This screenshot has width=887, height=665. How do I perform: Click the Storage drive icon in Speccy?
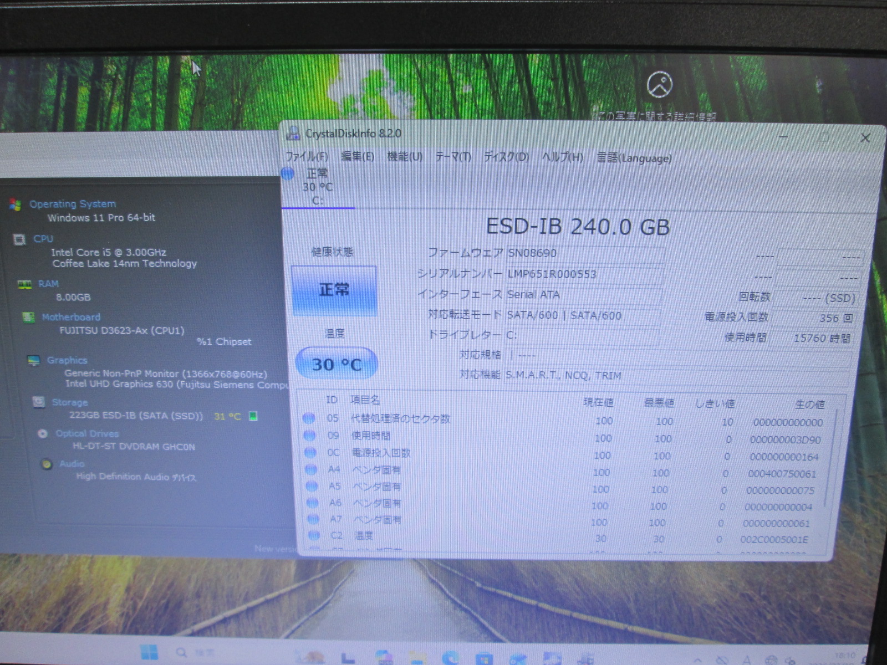tap(39, 402)
